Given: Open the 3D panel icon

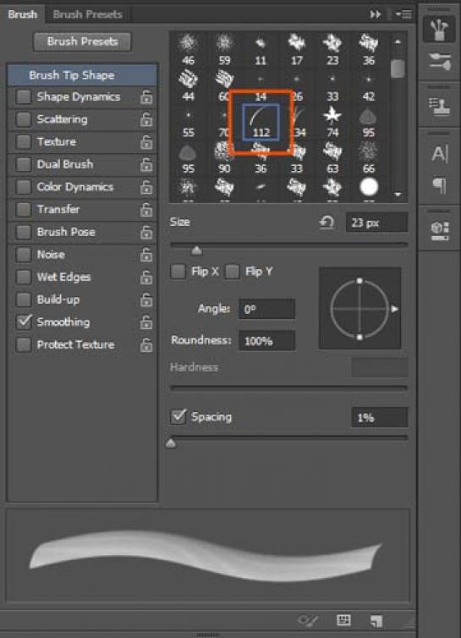Looking at the screenshot, I should pos(440,230).
